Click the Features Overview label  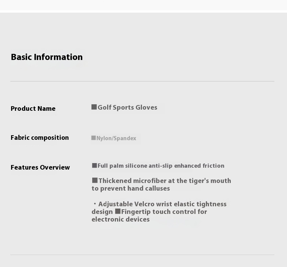click(40, 167)
